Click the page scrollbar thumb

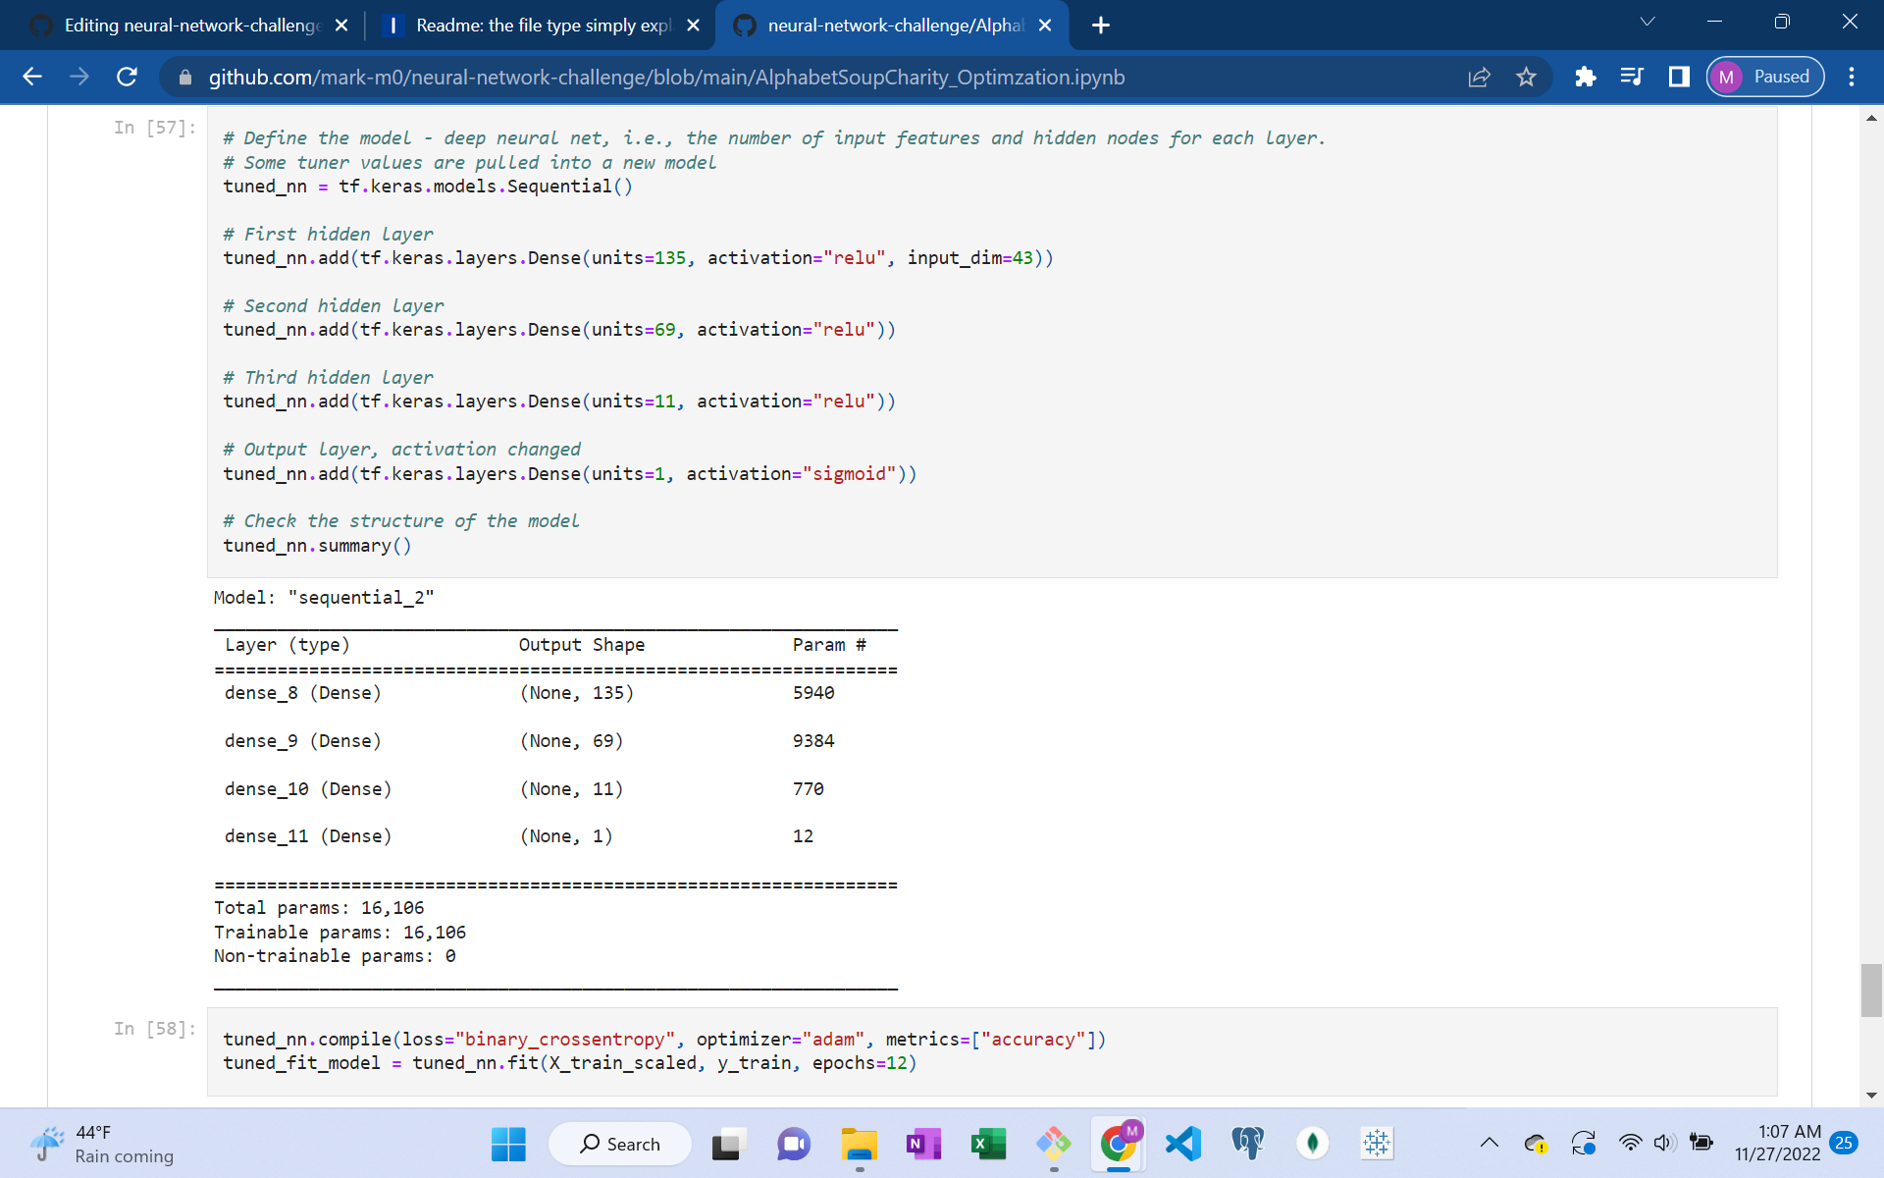[1871, 991]
